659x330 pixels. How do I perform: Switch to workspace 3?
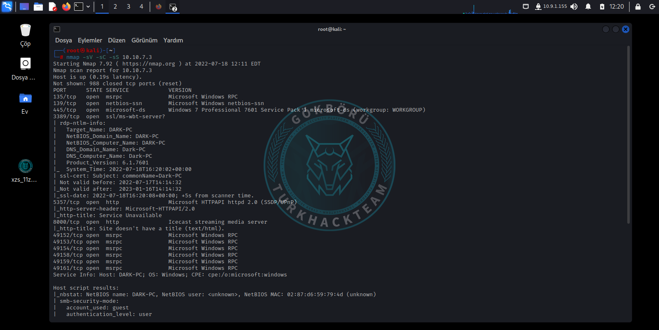pyautogui.click(x=129, y=7)
